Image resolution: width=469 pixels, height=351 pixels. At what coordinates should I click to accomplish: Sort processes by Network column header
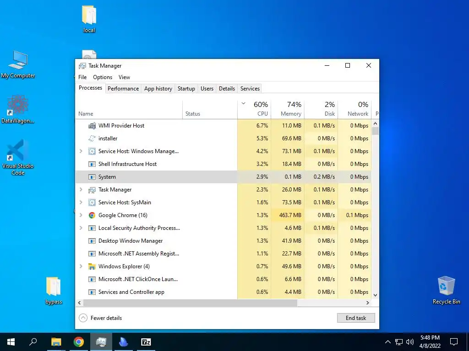355,109
